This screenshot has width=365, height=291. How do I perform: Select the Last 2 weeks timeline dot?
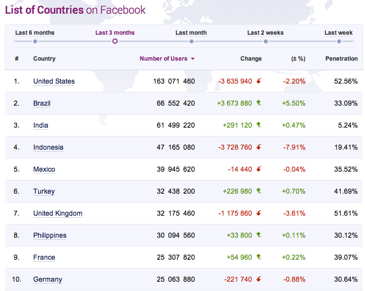266,42
